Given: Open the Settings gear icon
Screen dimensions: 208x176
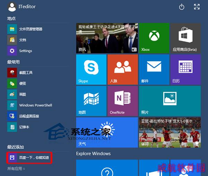Looking at the screenshot, I should pos(12,51).
